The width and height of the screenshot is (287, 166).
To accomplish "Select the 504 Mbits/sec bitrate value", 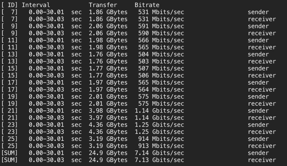I will click(161, 54).
